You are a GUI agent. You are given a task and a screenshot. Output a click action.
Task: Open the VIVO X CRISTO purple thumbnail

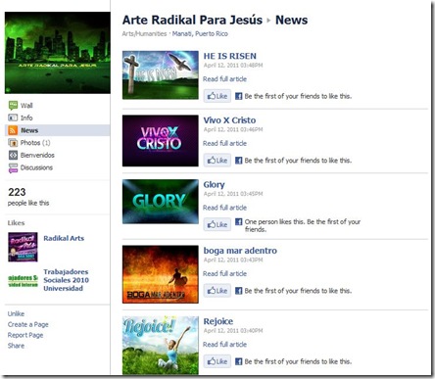click(x=161, y=141)
